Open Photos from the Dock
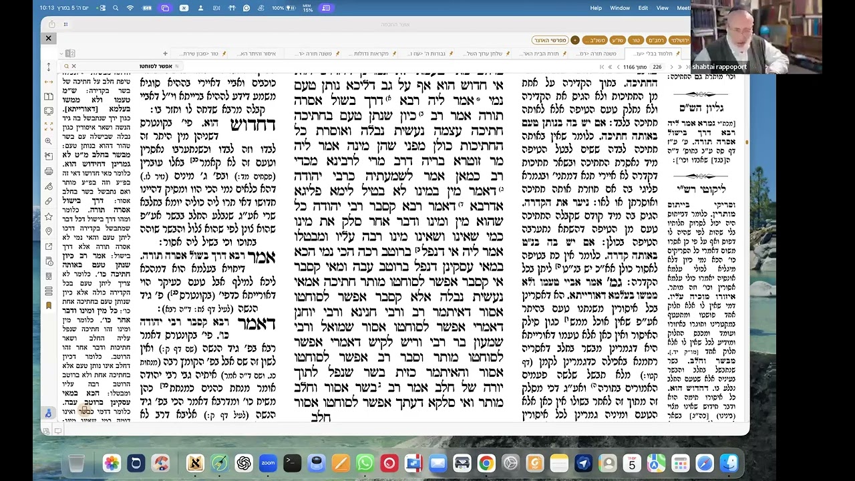This screenshot has height=481, width=855. pos(112,463)
